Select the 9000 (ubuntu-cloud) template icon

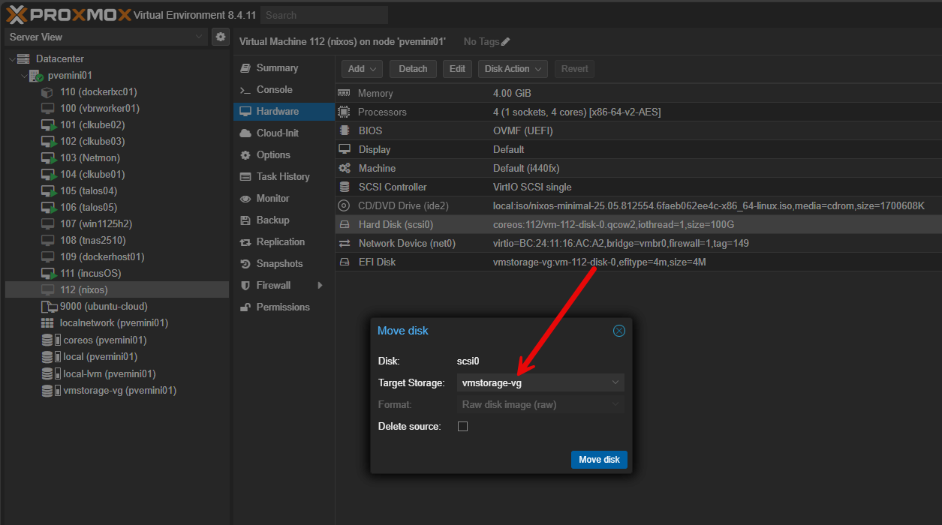coord(48,307)
